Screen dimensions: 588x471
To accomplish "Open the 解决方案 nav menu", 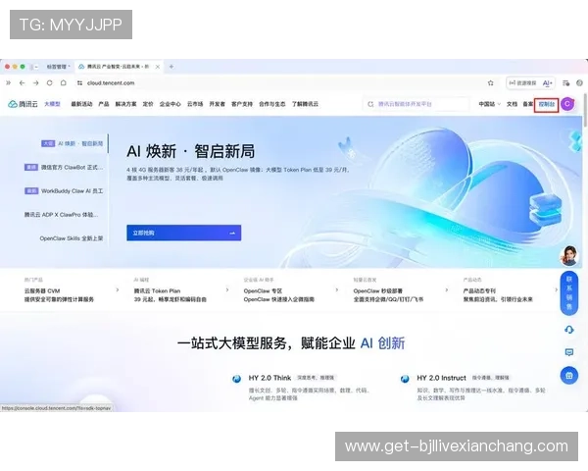I will click(125, 104).
